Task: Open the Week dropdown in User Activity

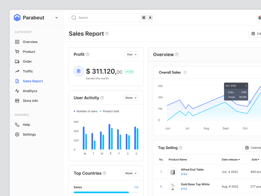Action: 131,98
